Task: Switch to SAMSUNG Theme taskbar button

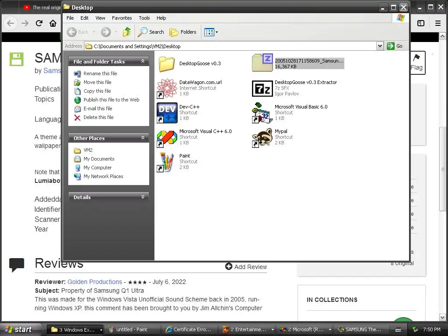Action: click(361, 329)
